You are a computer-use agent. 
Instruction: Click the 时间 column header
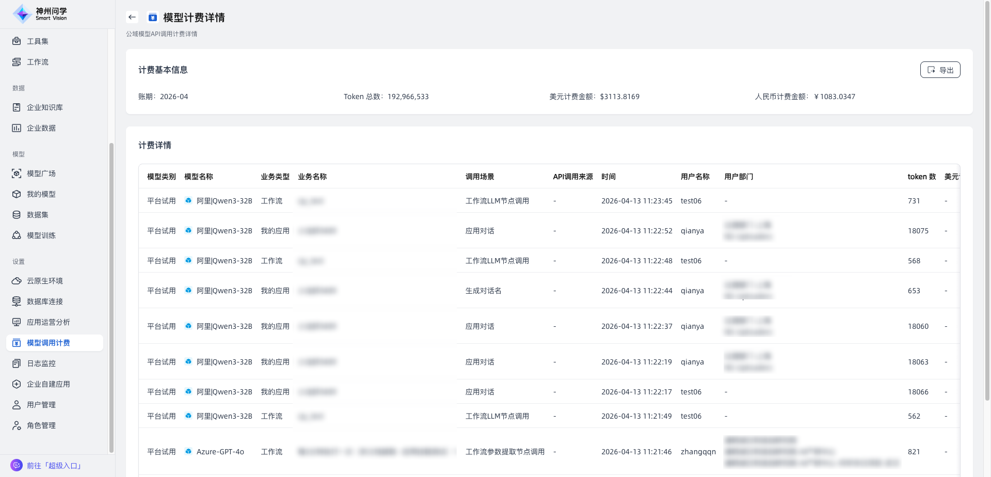click(608, 177)
